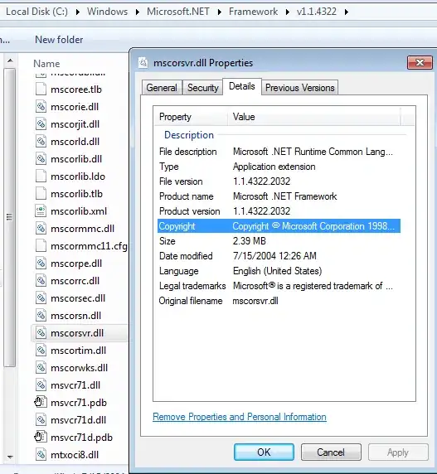Screen dimensions: 437x474
Task: Expand the arrow after v1.1.4322 in breadcrumb
Action: pos(347,12)
